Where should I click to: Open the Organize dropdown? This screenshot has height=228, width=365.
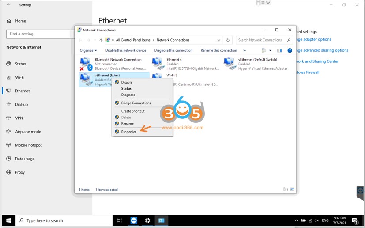click(88, 50)
